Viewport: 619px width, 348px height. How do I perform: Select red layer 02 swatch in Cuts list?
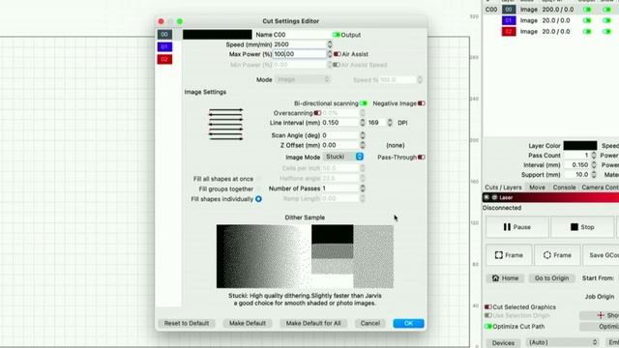tap(509, 31)
